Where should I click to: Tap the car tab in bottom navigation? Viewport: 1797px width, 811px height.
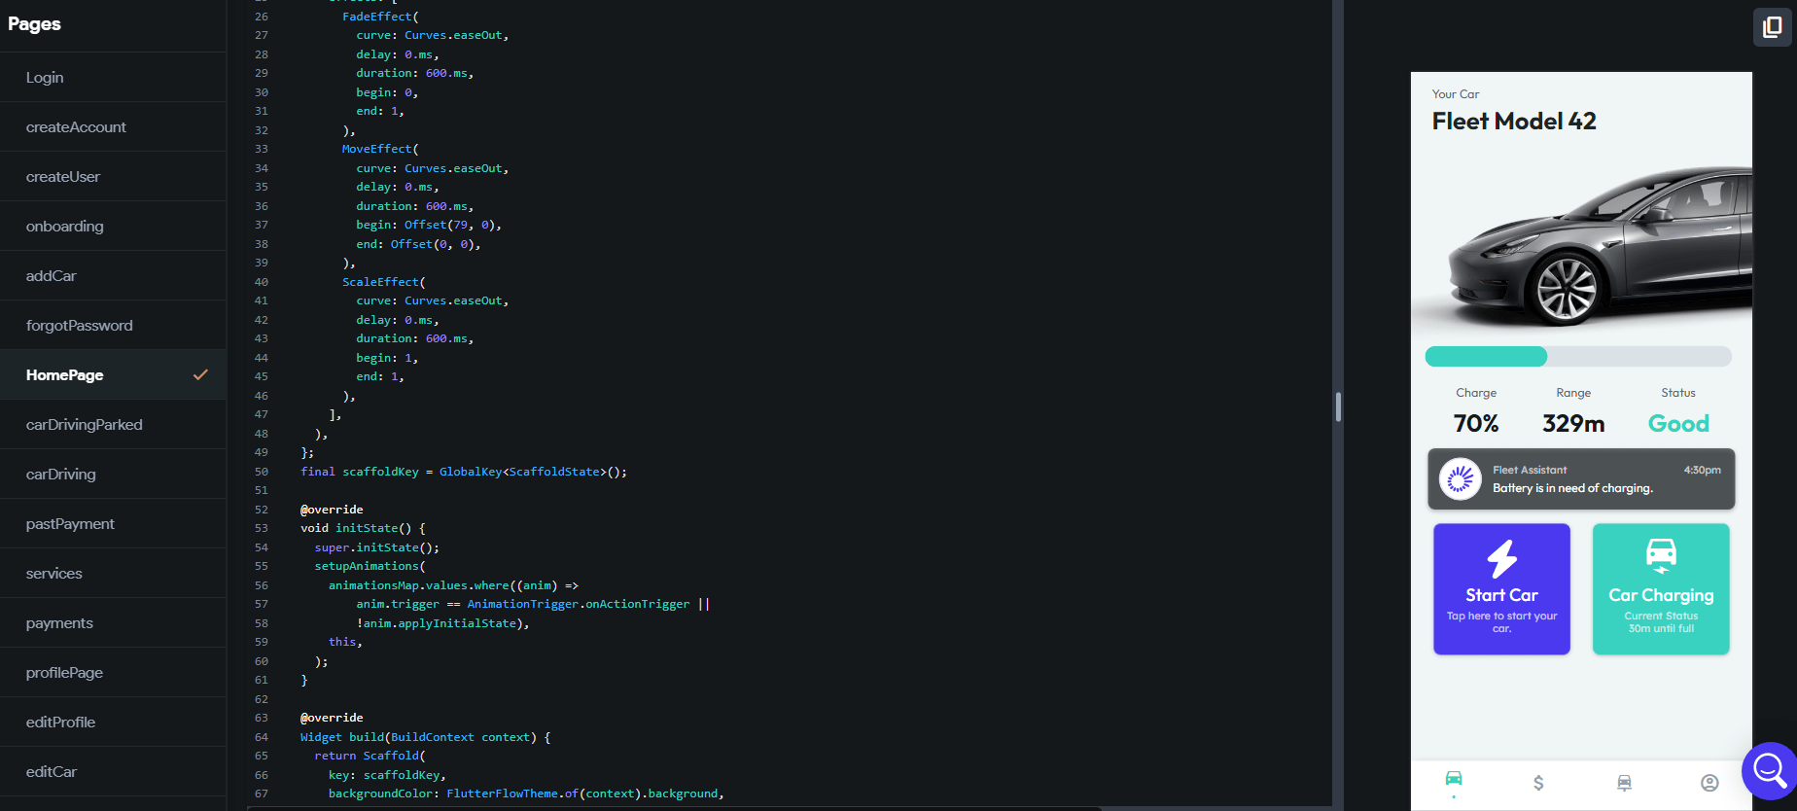click(1454, 778)
